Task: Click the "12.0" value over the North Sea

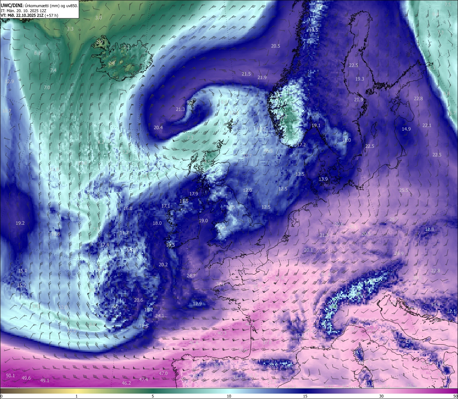Action: click(247, 190)
